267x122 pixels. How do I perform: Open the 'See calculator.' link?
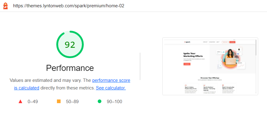tap(111, 88)
